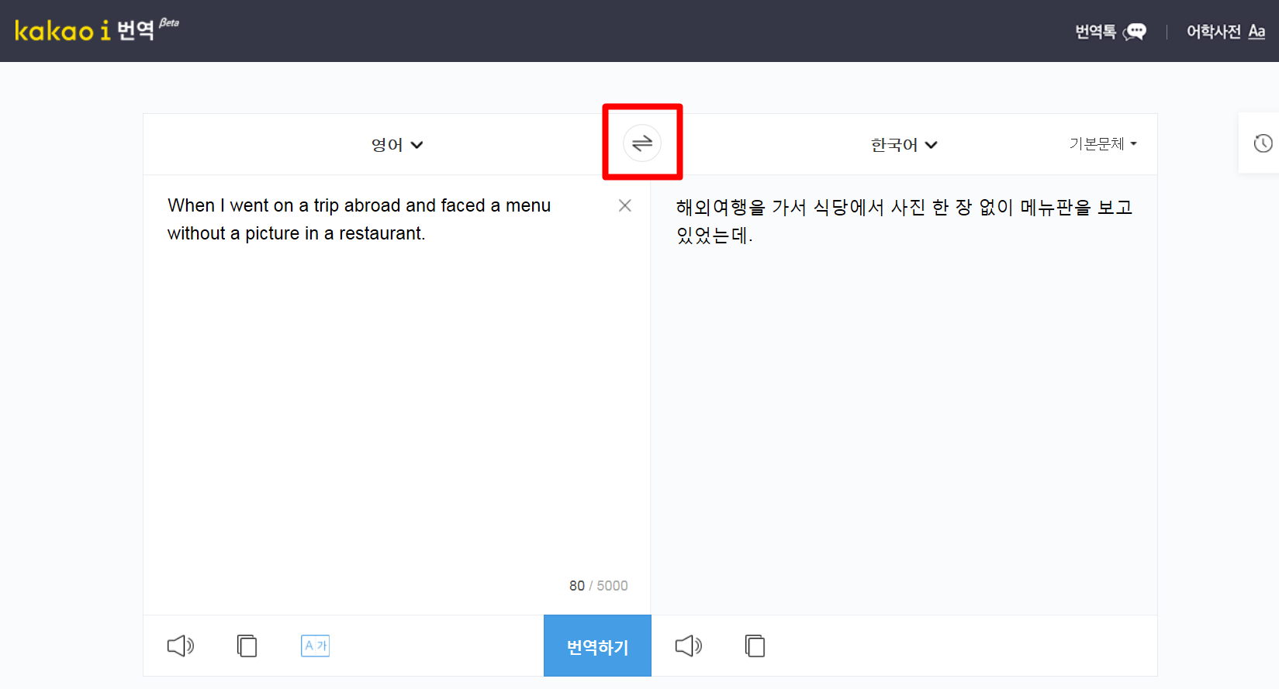The image size is (1279, 689).
Task: Listen to the translated Korean audio
Action: 689,646
